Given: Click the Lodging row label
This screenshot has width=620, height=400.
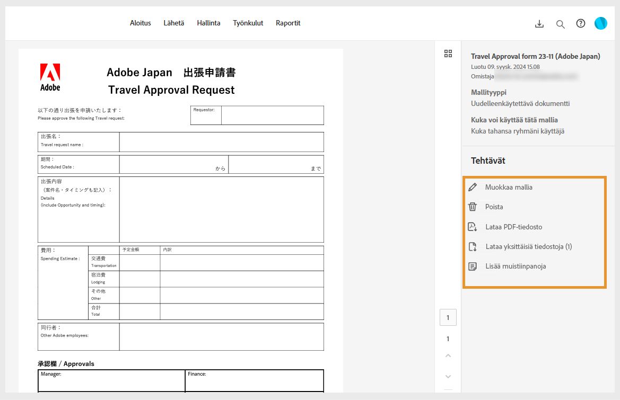Looking at the screenshot, I should point(98,282).
